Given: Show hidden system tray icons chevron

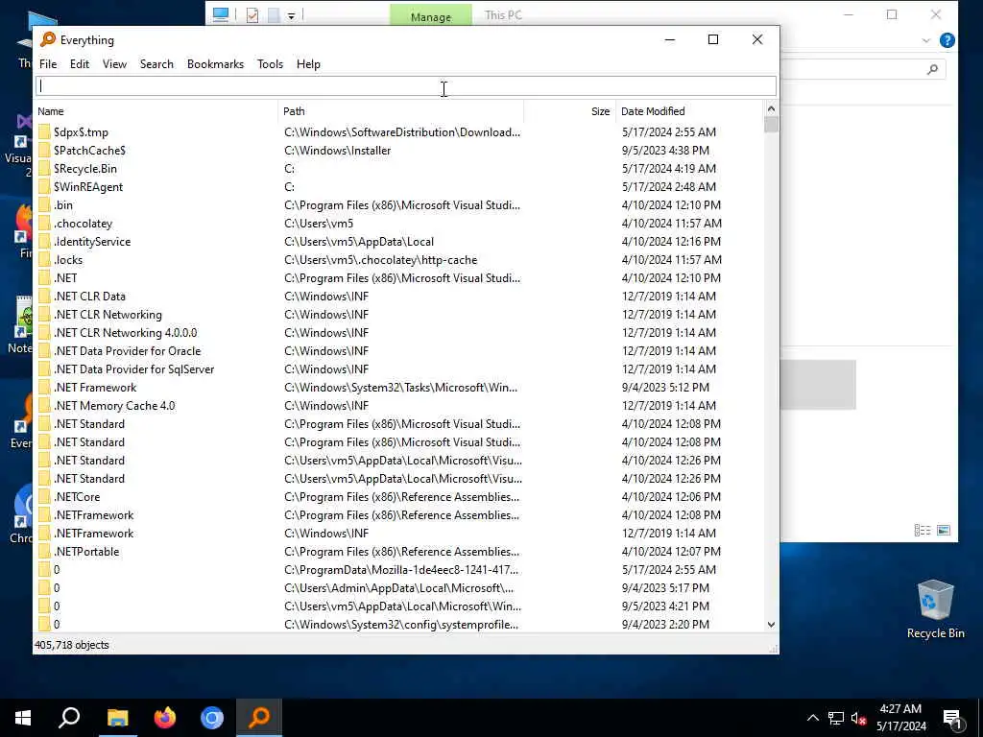Looking at the screenshot, I should [x=812, y=718].
